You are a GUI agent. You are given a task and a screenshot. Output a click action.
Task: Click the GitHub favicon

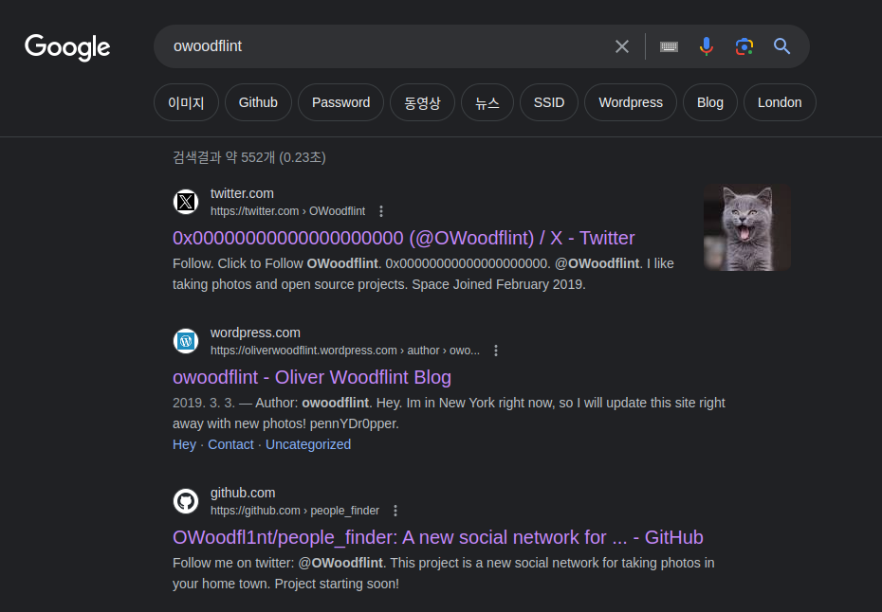click(186, 501)
